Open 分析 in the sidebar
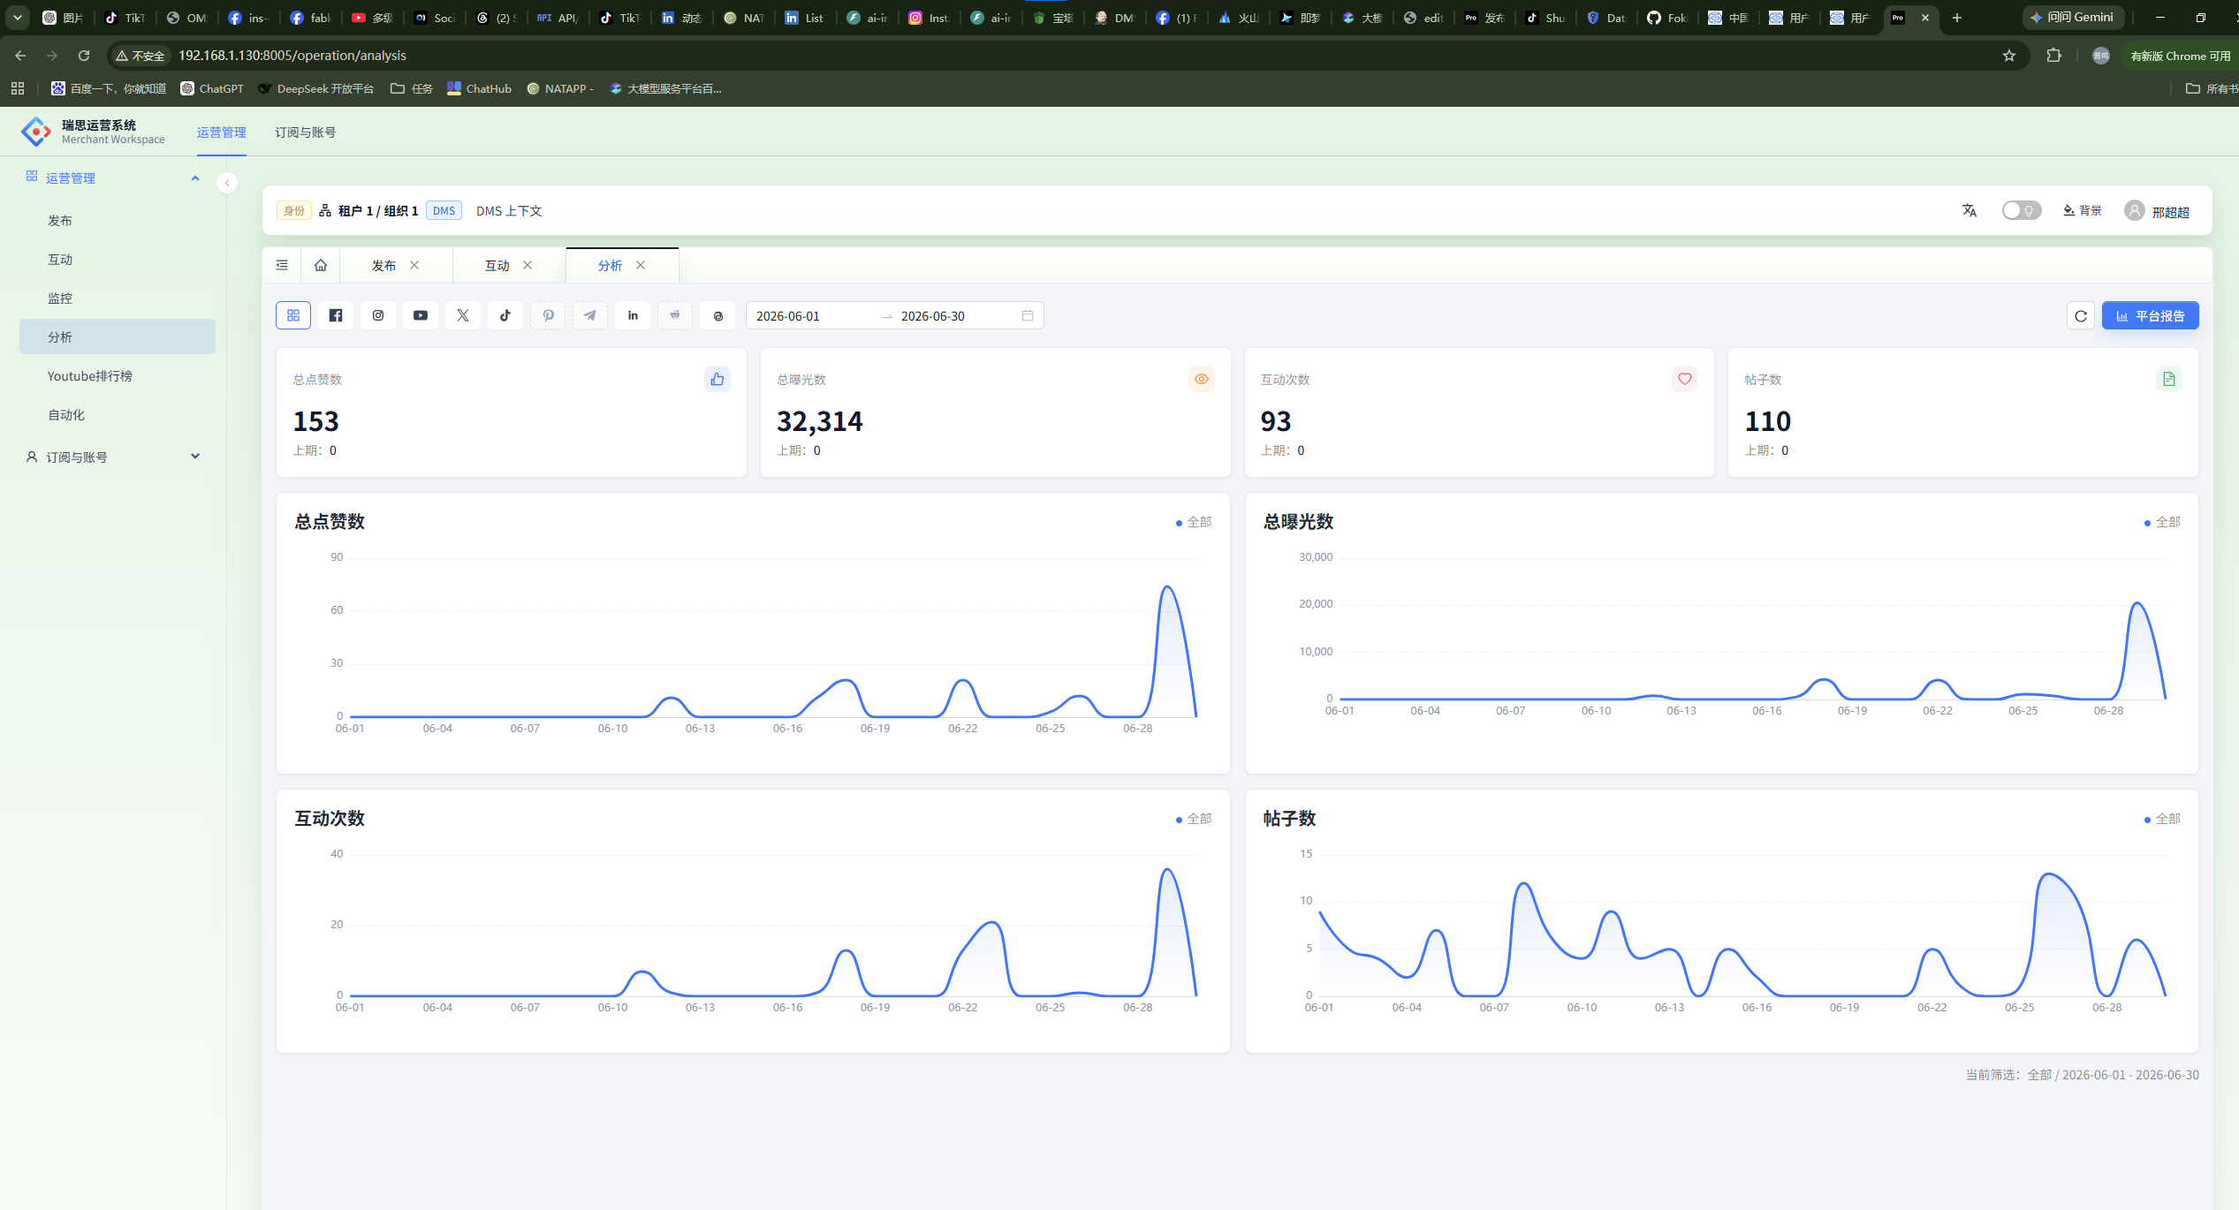Viewport: 2239px width, 1210px height. click(x=117, y=337)
